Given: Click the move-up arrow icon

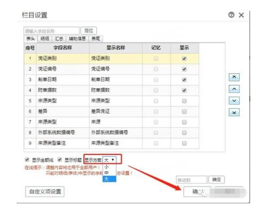Looking at the screenshot, I should pyautogui.click(x=234, y=89).
